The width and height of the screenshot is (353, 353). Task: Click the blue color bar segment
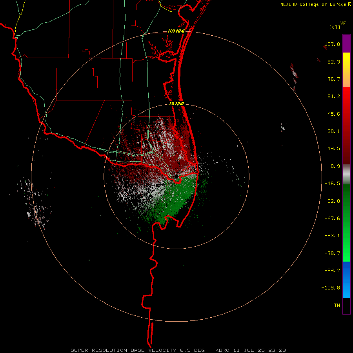tap(346, 280)
